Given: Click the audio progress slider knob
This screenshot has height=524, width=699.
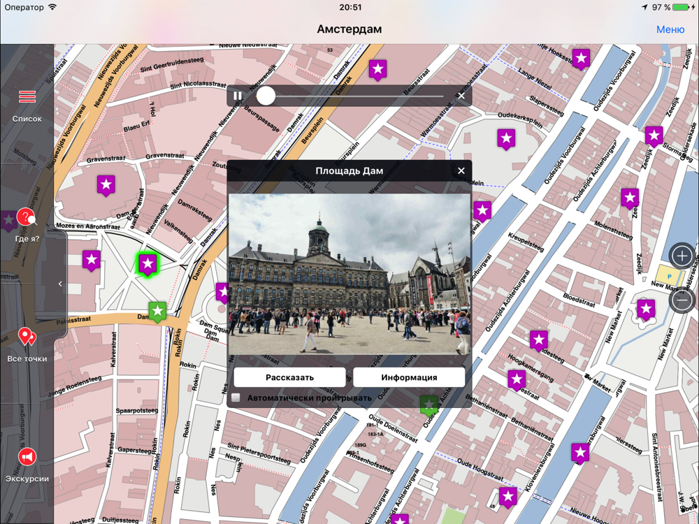Looking at the screenshot, I should (266, 96).
